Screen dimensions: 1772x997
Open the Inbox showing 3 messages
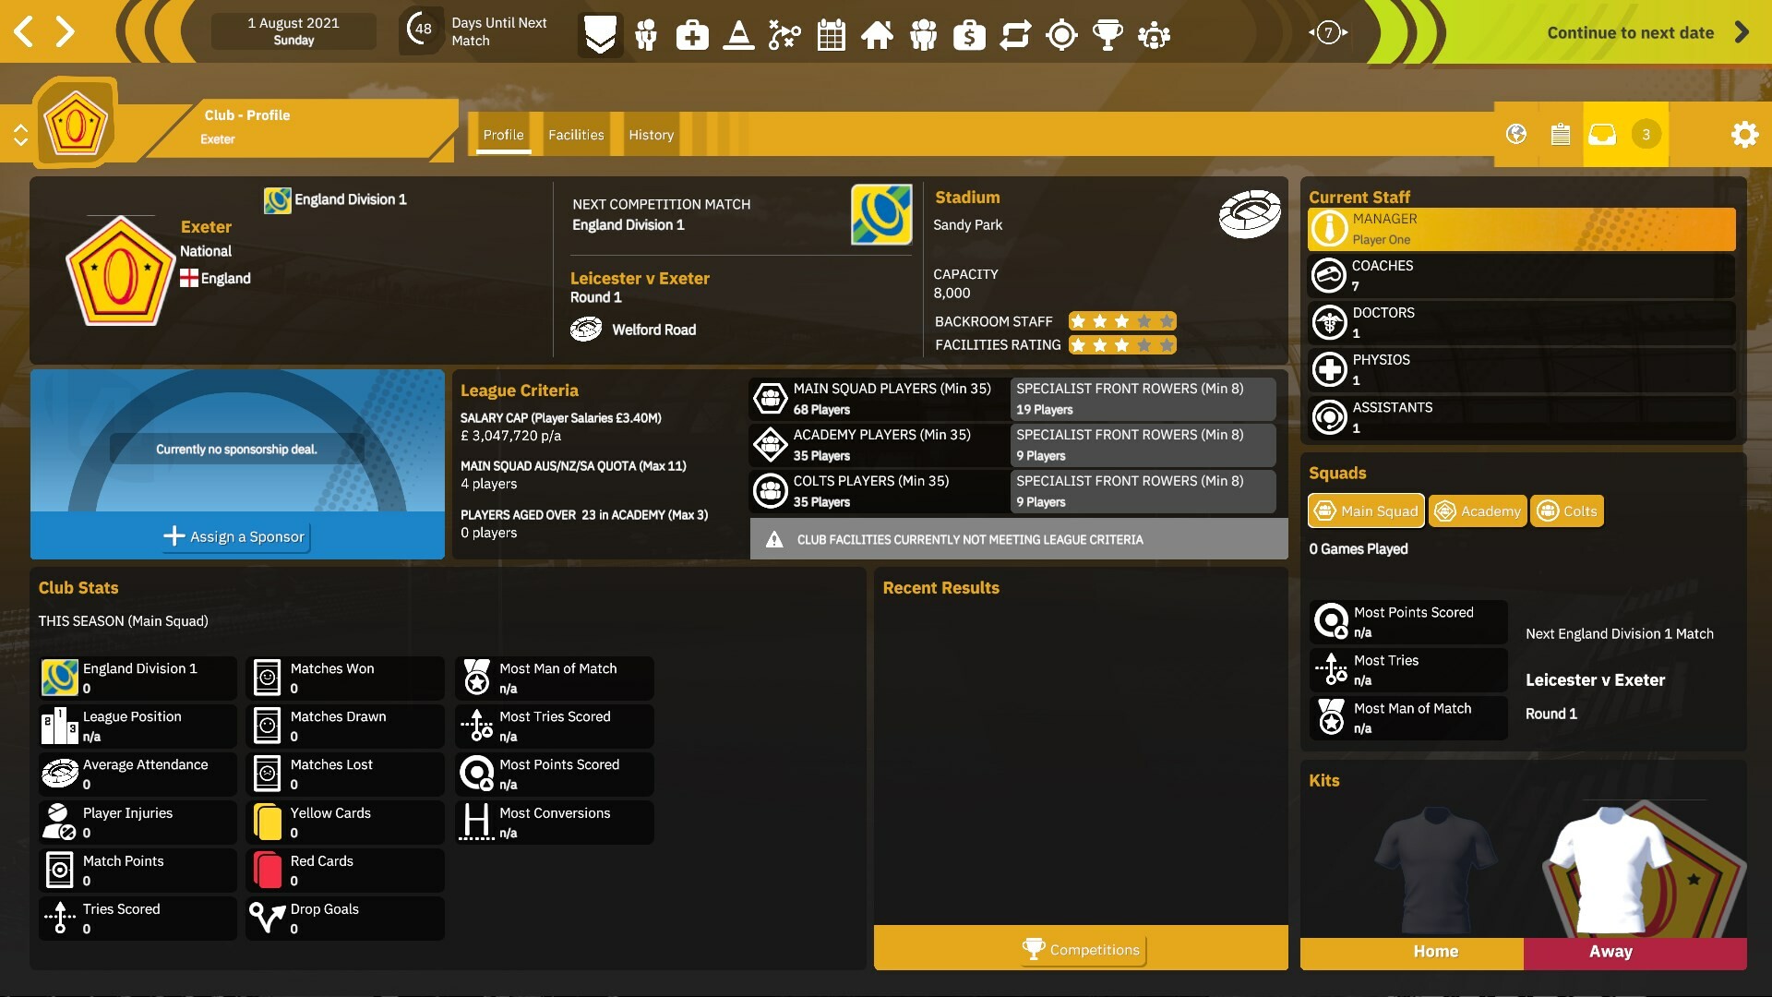point(1601,134)
